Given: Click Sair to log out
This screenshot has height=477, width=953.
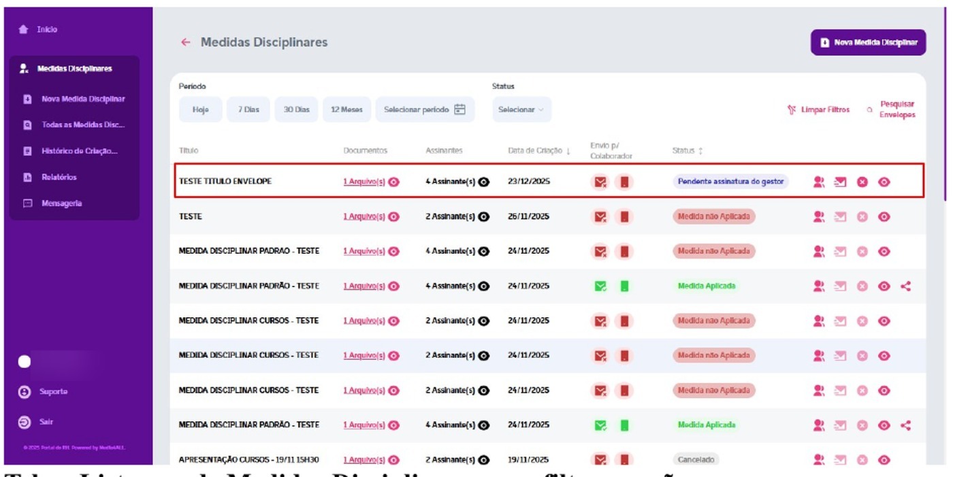Looking at the screenshot, I should (x=36, y=422).
